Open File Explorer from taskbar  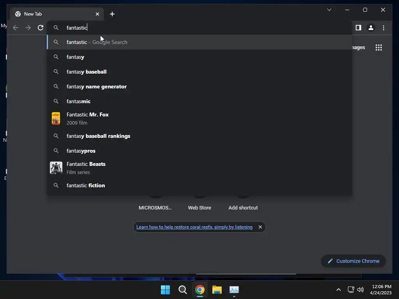pos(217,290)
